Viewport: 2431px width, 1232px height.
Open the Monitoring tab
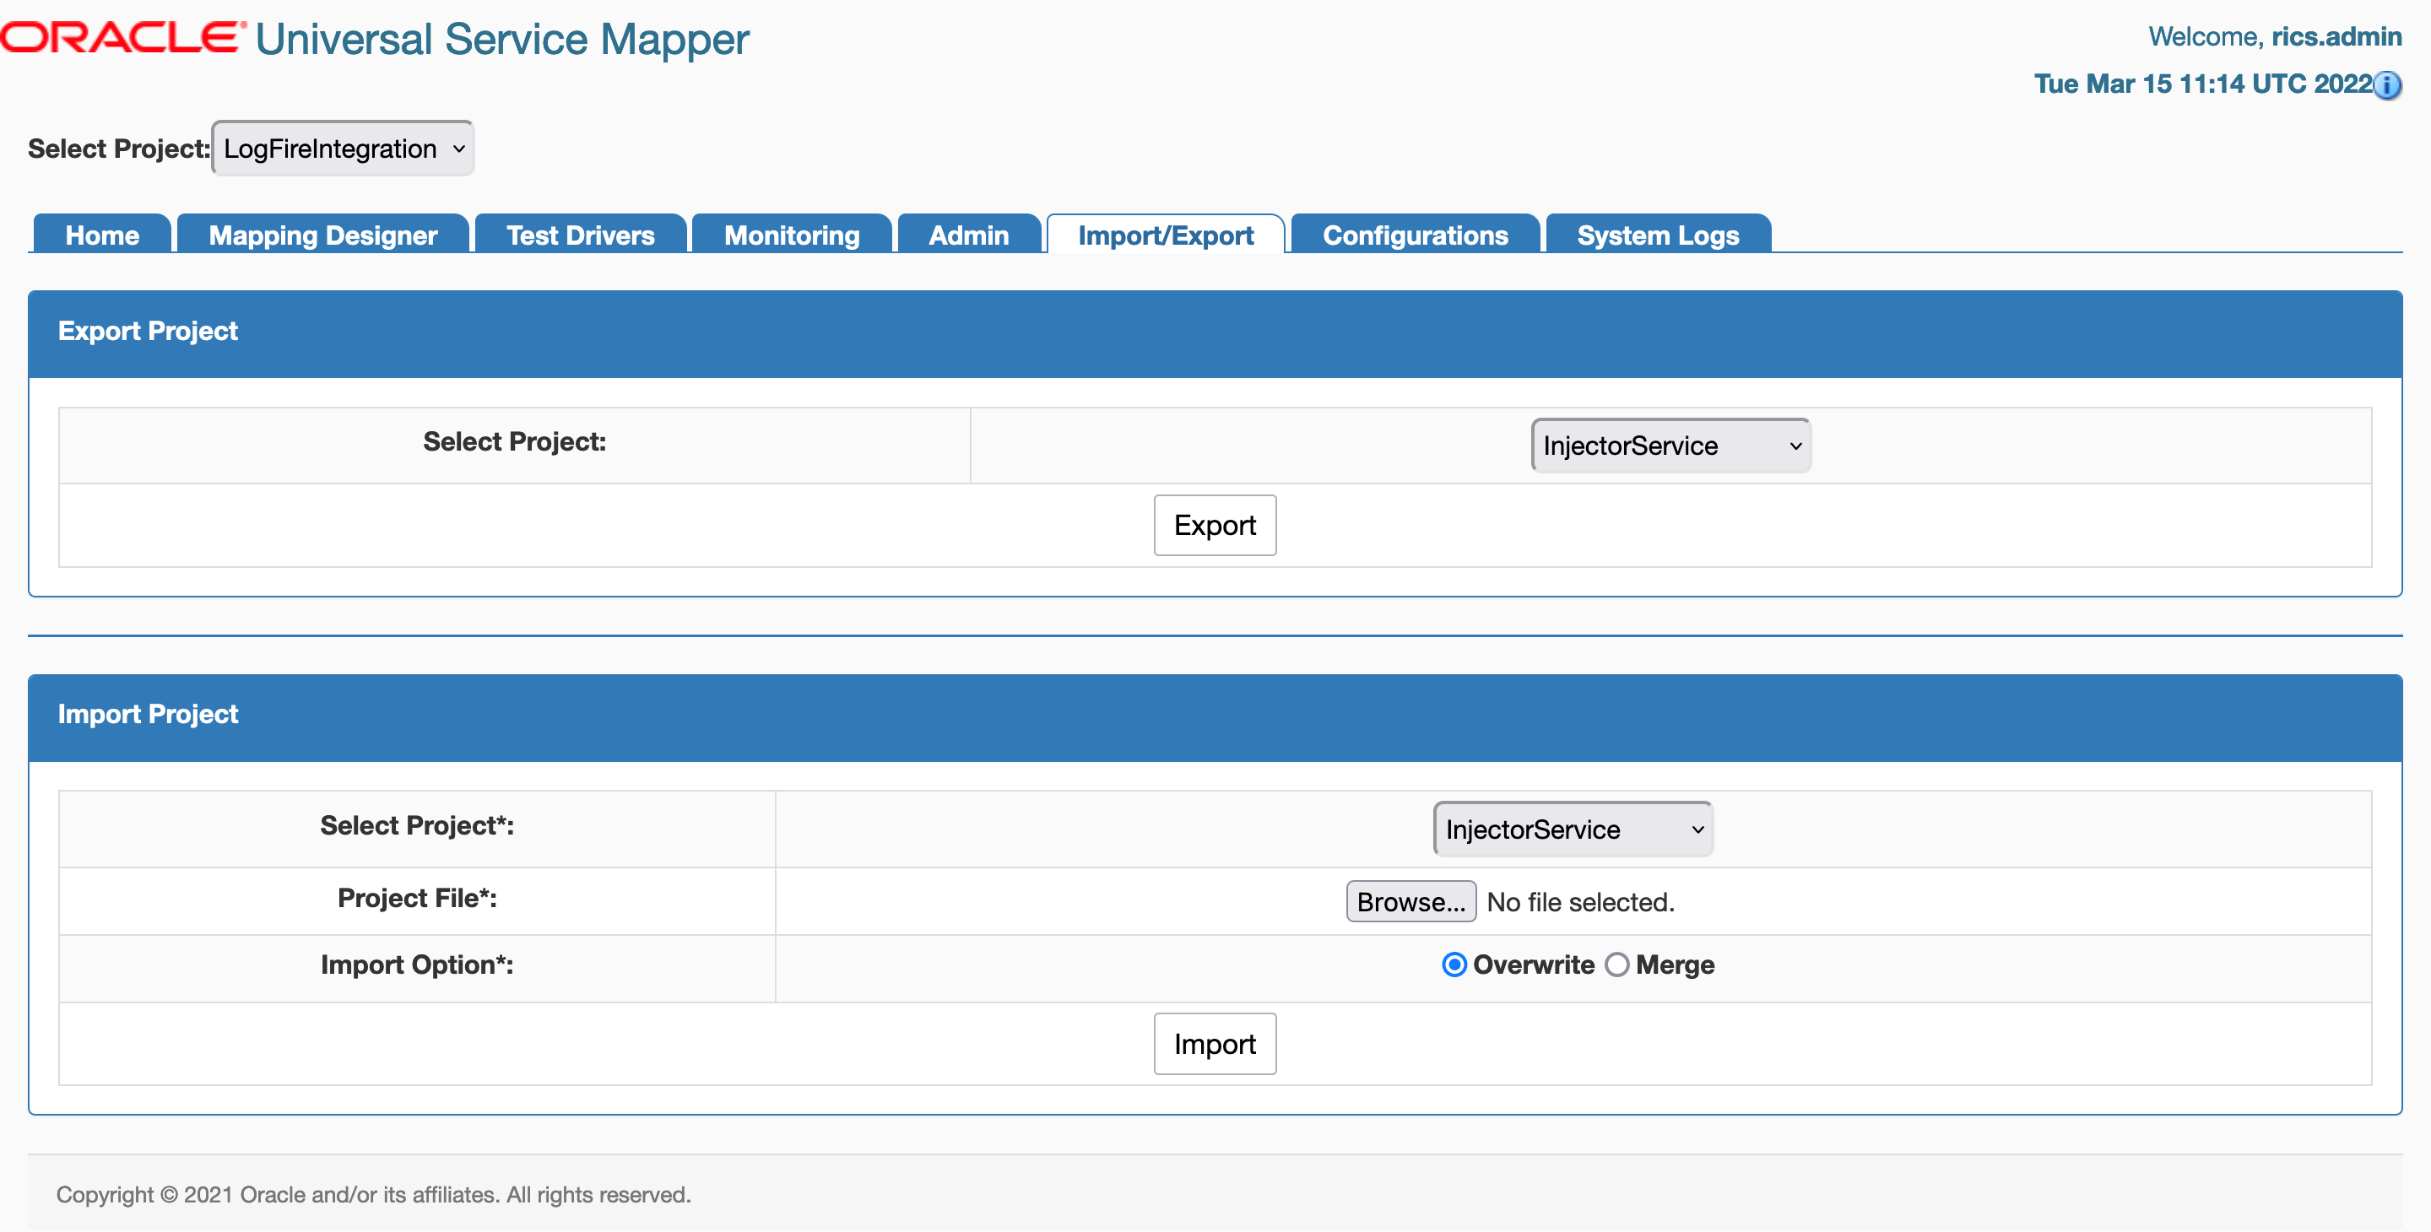coord(791,235)
